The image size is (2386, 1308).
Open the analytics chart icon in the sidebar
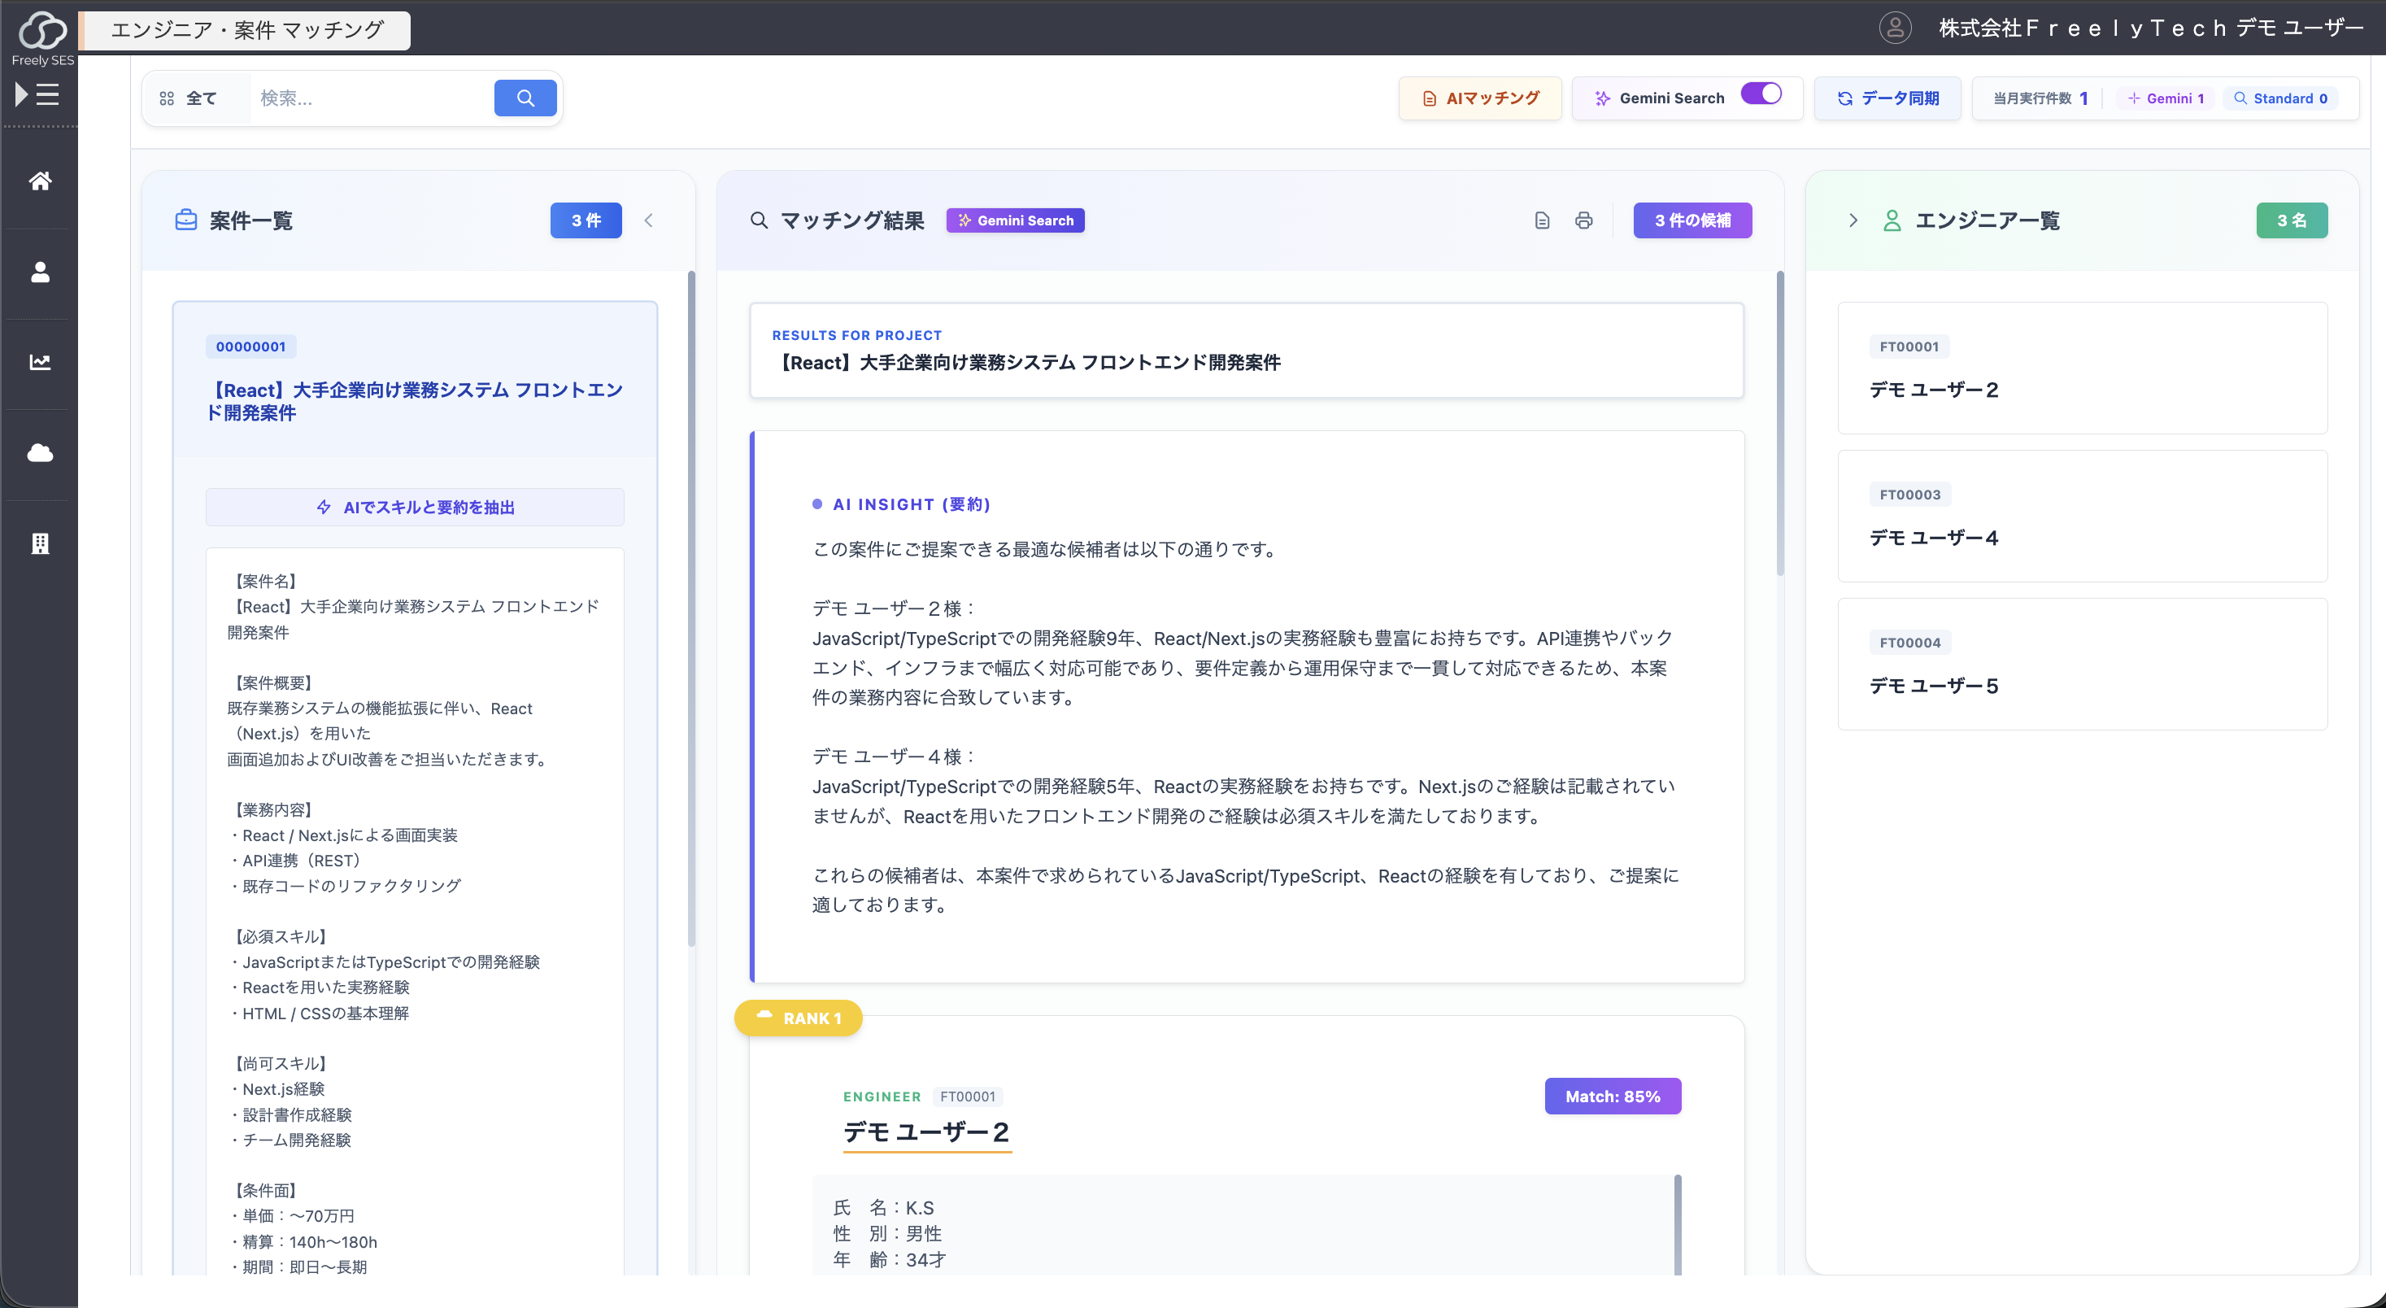(x=40, y=362)
